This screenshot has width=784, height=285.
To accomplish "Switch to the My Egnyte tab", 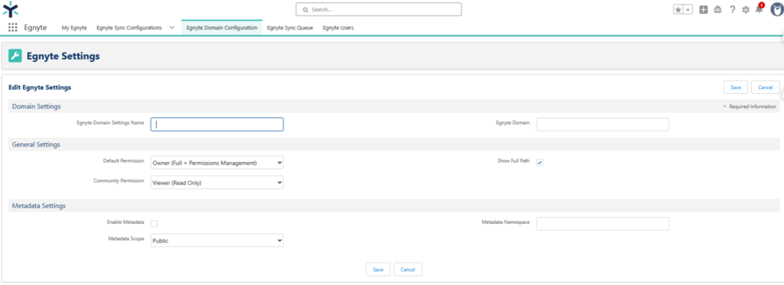I will [x=74, y=28].
